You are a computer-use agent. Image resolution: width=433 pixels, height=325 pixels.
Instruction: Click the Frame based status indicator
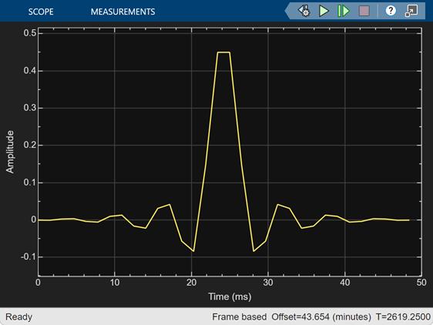pos(239,317)
